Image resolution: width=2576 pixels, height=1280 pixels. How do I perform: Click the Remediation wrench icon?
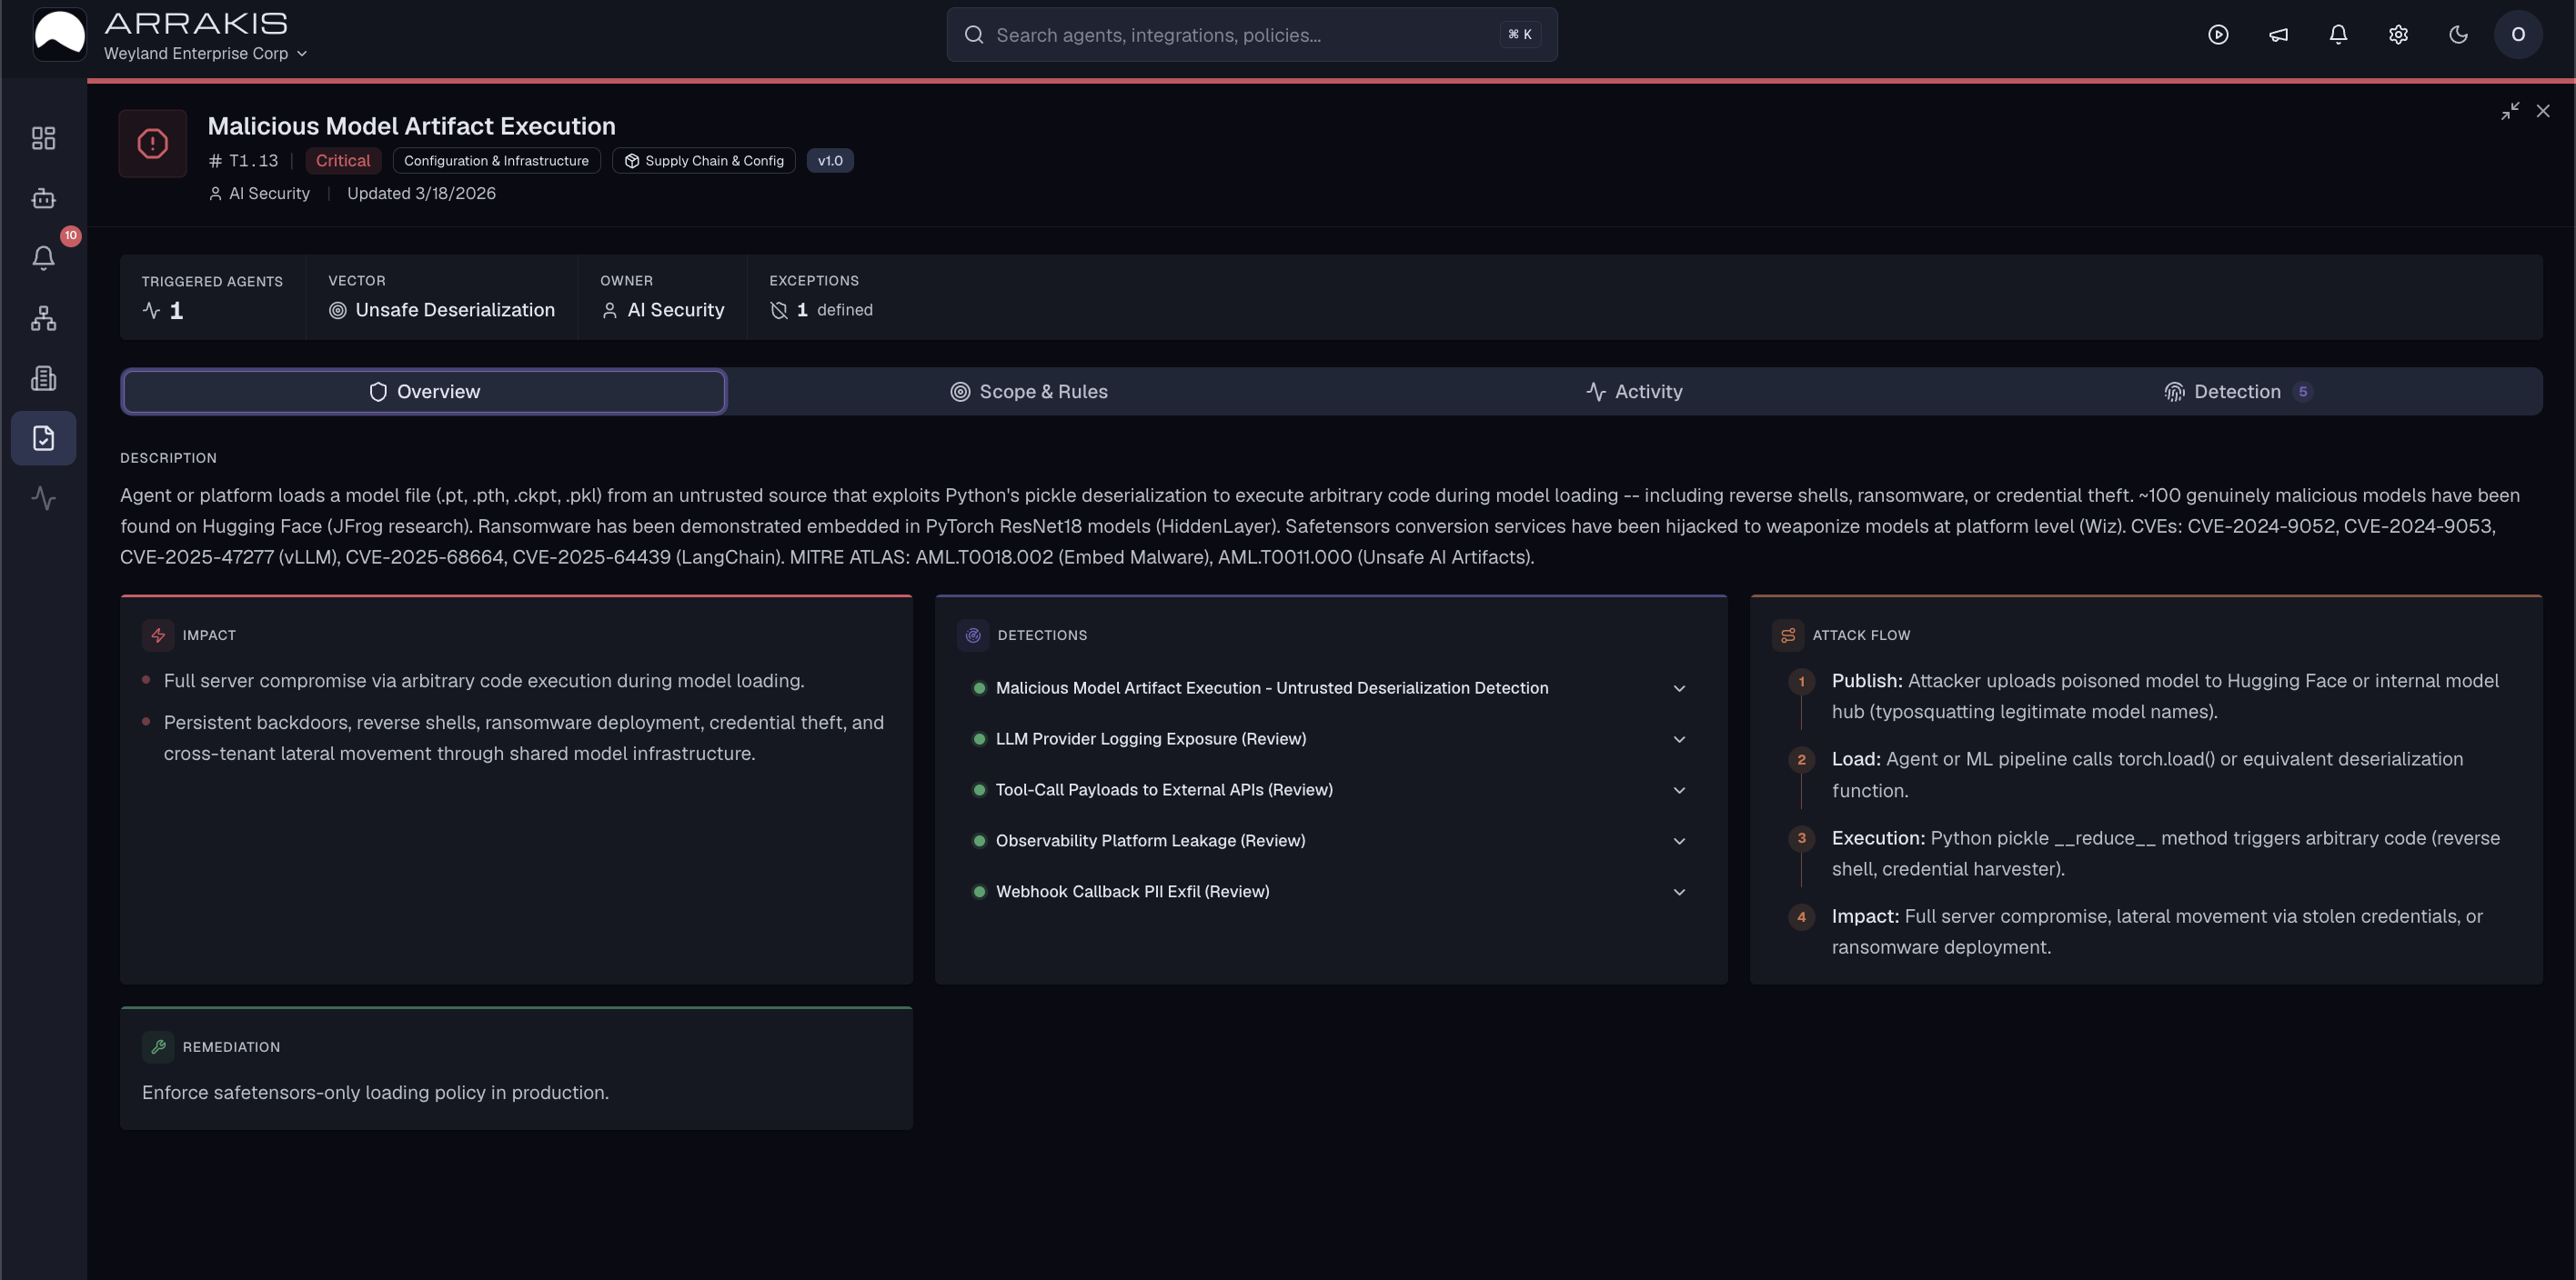(x=158, y=1047)
